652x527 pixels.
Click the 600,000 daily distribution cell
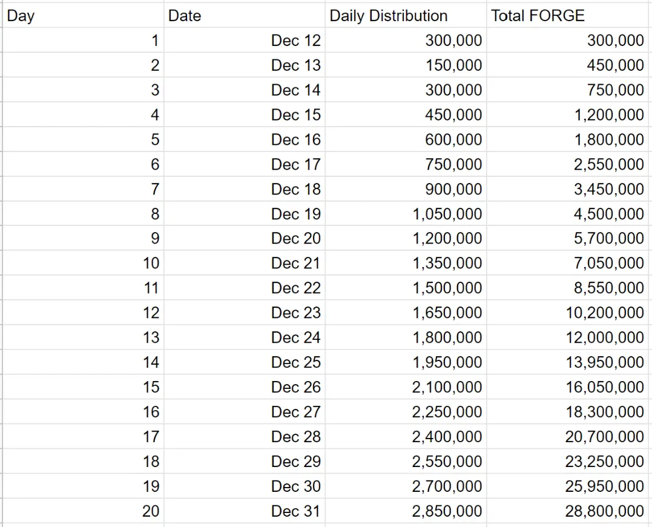point(406,139)
